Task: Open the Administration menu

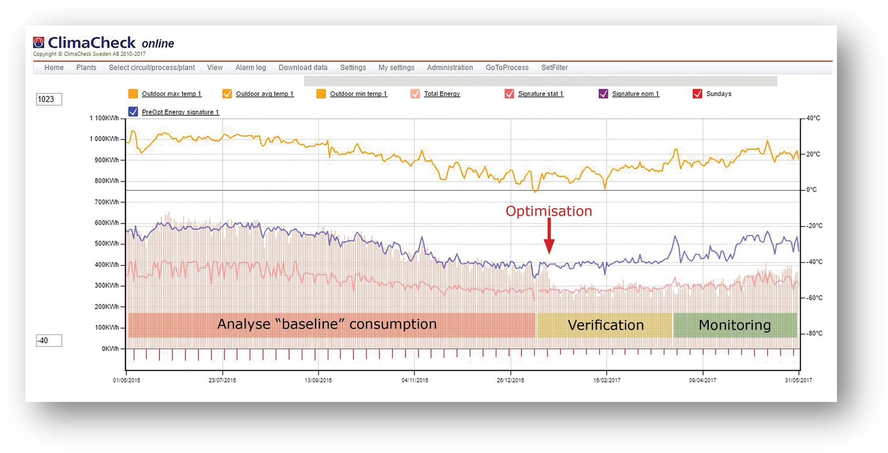Action: coord(450,68)
